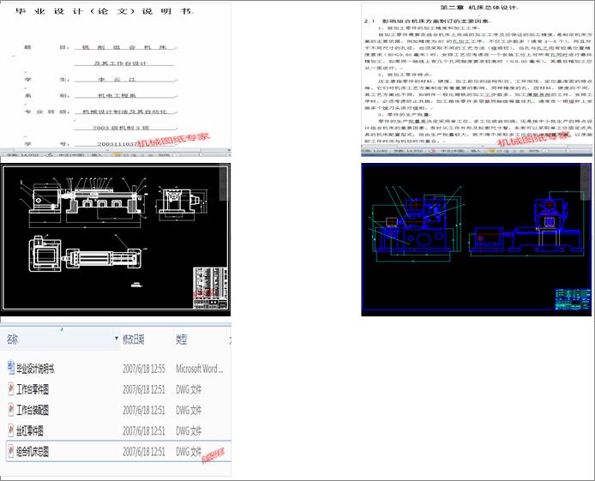Screen dimensions: 595x481
Task: Click vertical scrollbar in blue CAD drawing
Action: tap(586, 183)
